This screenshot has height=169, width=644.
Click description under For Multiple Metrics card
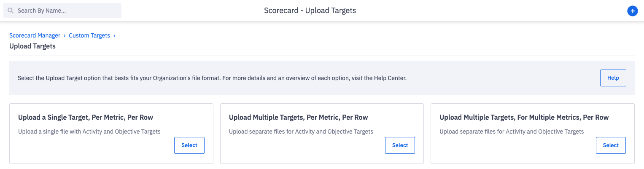pyautogui.click(x=511, y=131)
